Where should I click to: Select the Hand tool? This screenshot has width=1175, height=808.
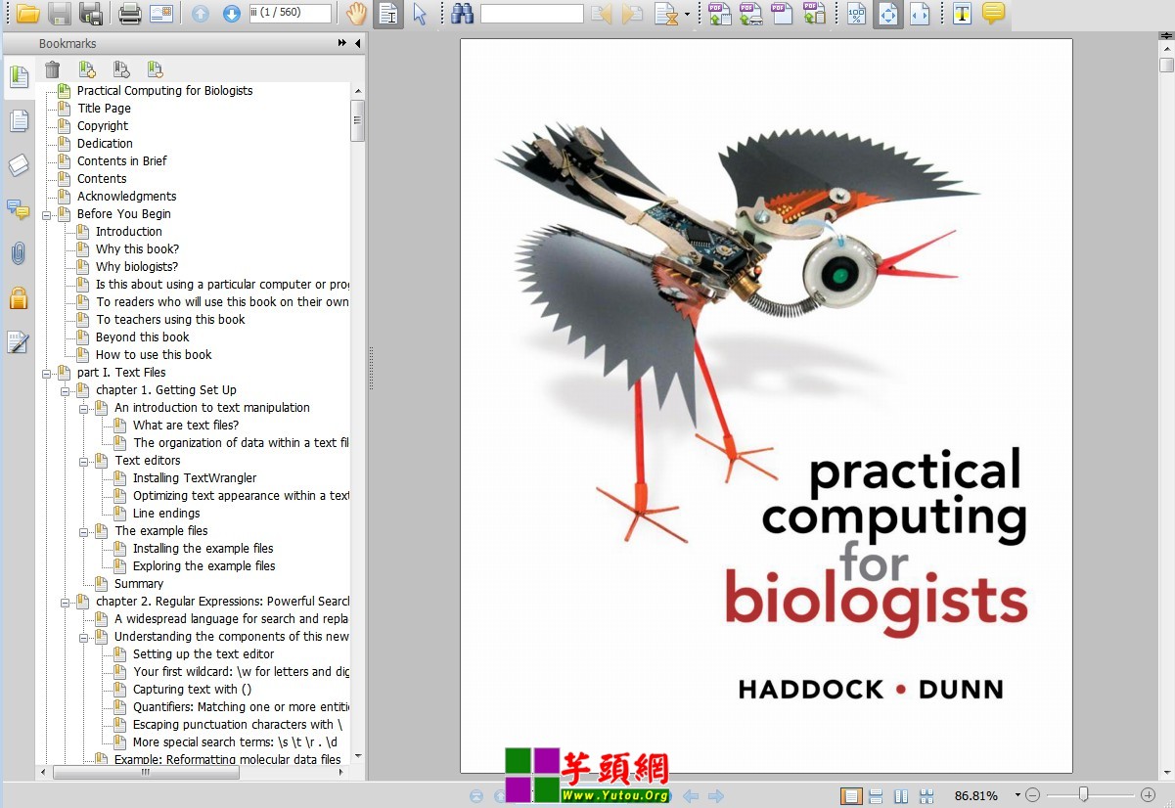coord(357,14)
